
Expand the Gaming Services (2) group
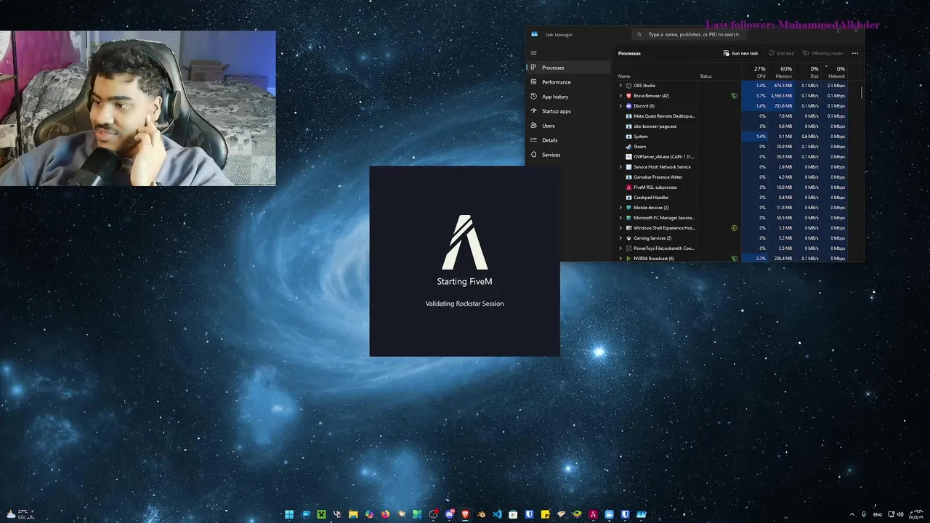[x=620, y=238]
